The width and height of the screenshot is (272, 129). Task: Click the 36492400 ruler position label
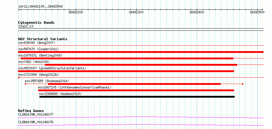click(197, 12)
